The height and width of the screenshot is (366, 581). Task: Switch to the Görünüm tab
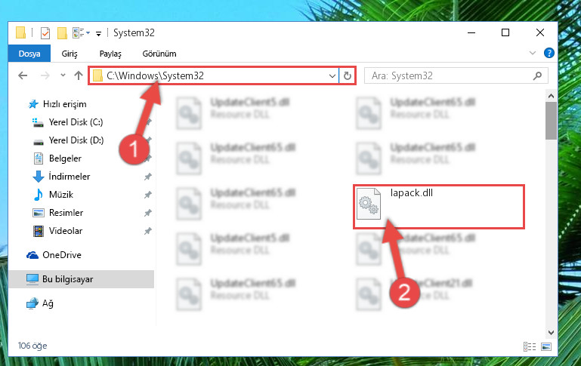tap(159, 54)
